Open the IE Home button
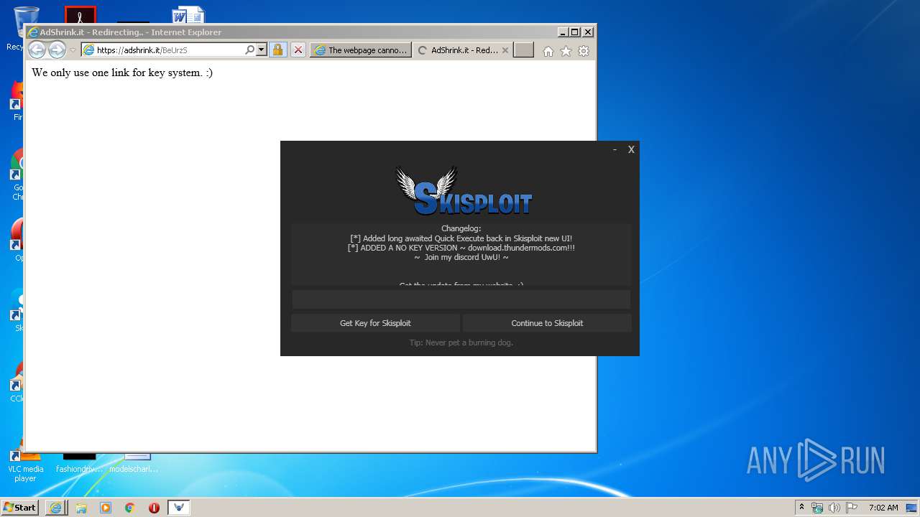 (x=548, y=51)
